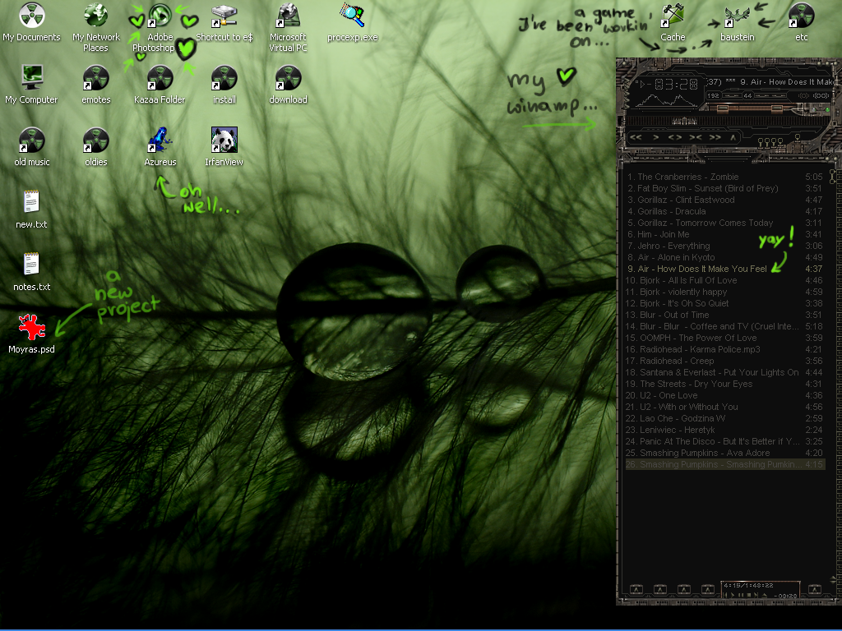This screenshot has height=631, width=842.
Task: Select 'Gorillaz - Clint Eastwood' track
Action: tap(725, 200)
